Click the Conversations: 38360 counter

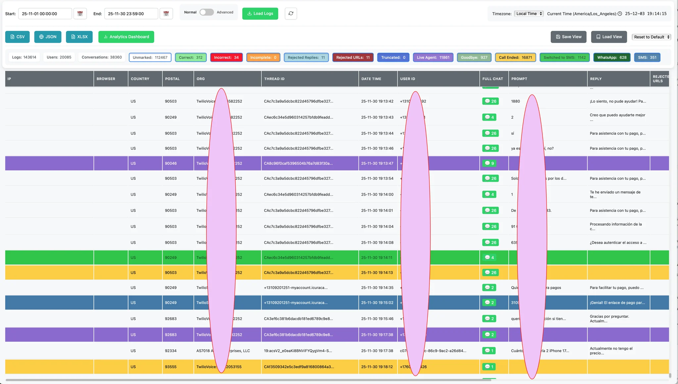pyautogui.click(x=102, y=57)
